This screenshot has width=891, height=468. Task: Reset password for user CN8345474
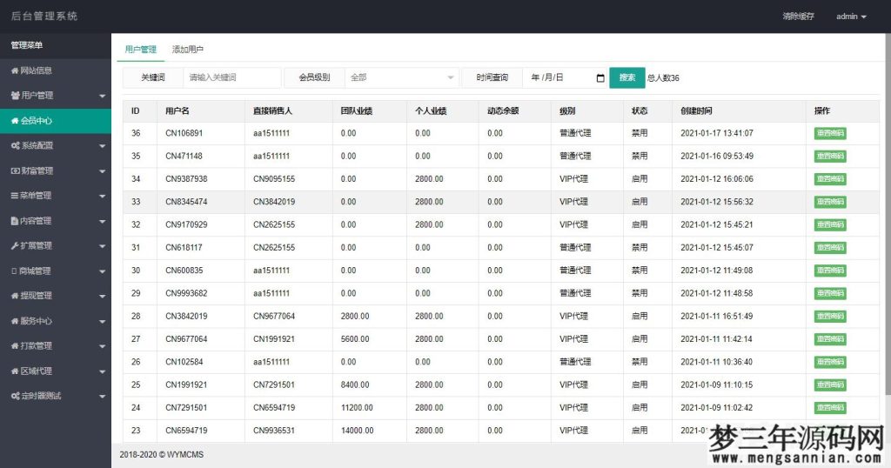[829, 202]
